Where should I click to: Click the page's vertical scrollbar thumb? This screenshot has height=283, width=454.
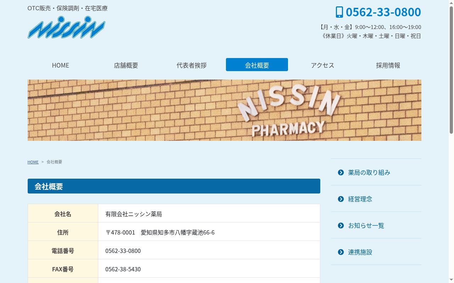pyautogui.click(x=451, y=69)
